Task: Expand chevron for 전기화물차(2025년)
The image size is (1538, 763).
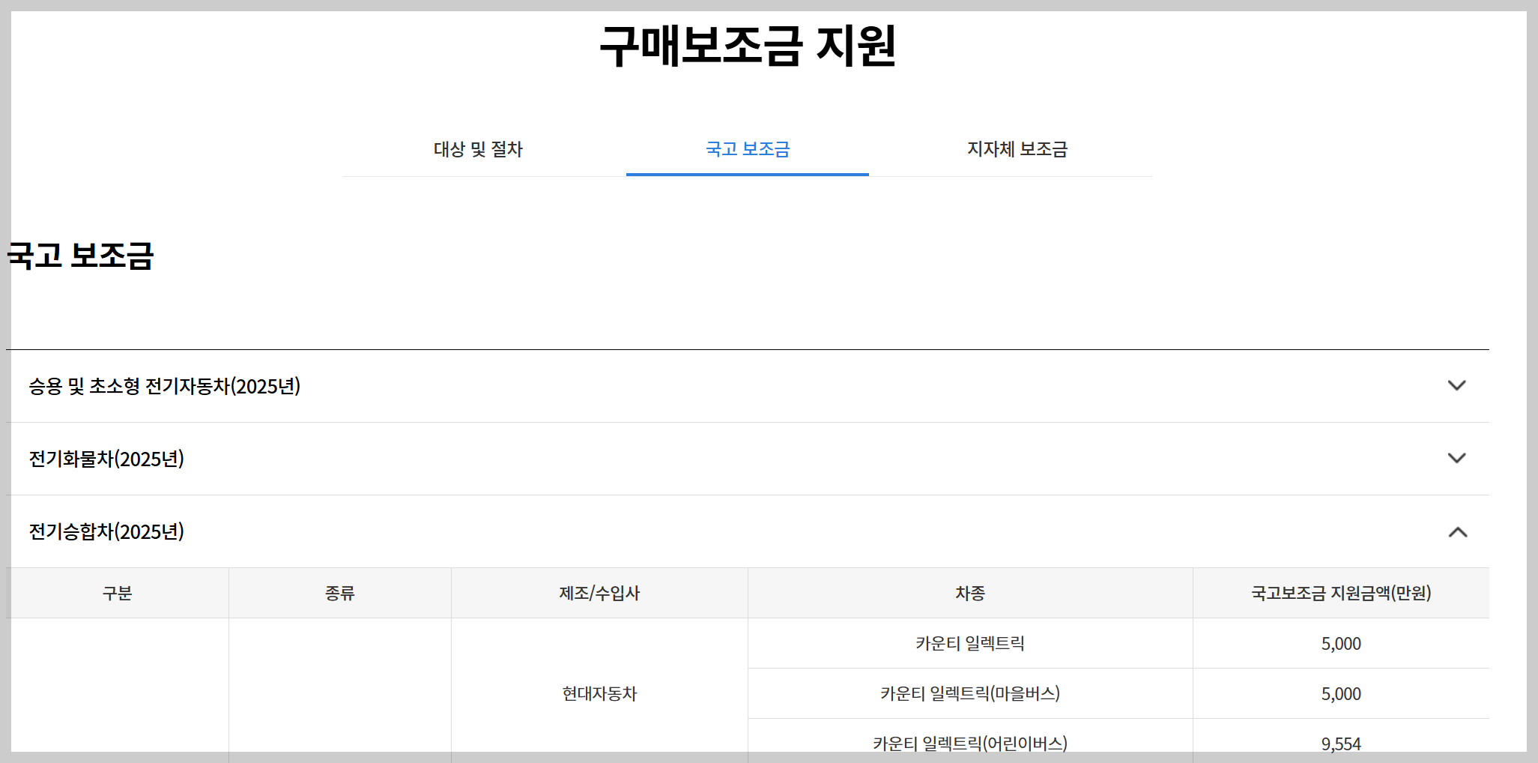Action: tap(1457, 458)
